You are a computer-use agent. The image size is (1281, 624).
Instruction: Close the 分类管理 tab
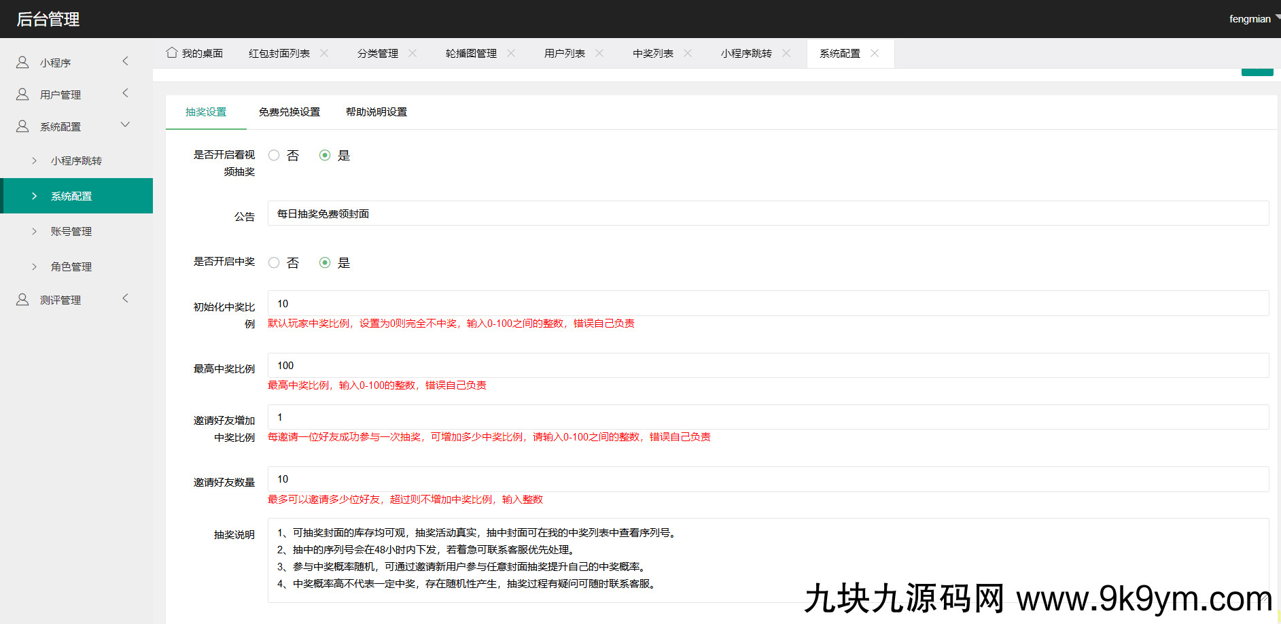pos(413,53)
